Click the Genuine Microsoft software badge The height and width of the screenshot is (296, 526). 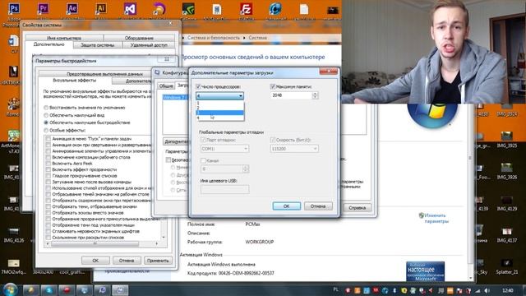(x=425, y=271)
